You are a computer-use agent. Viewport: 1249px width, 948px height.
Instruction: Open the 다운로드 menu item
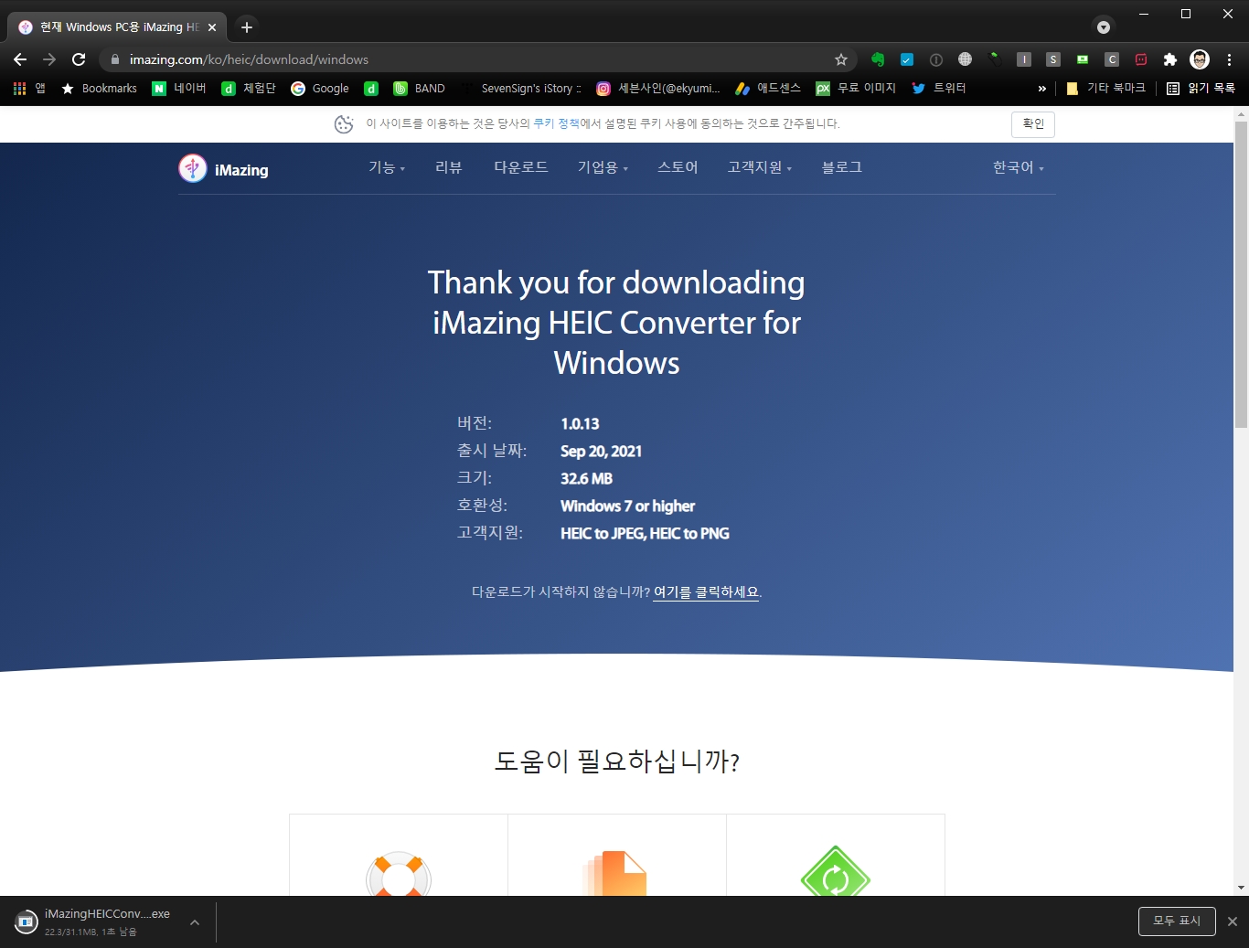point(521,167)
